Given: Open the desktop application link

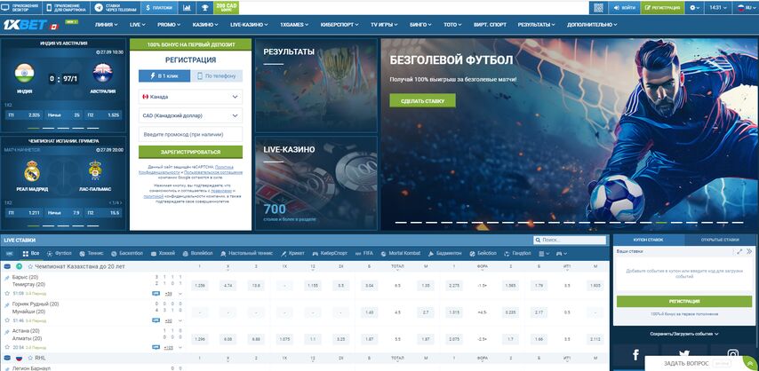Looking at the screenshot, I should pos(20,7).
